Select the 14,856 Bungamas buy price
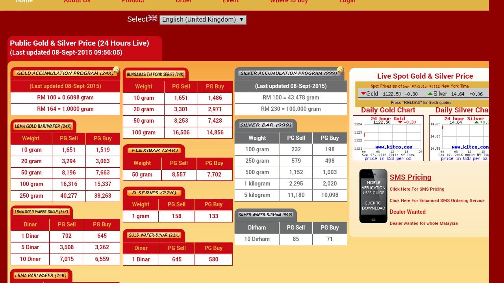 (215, 132)
